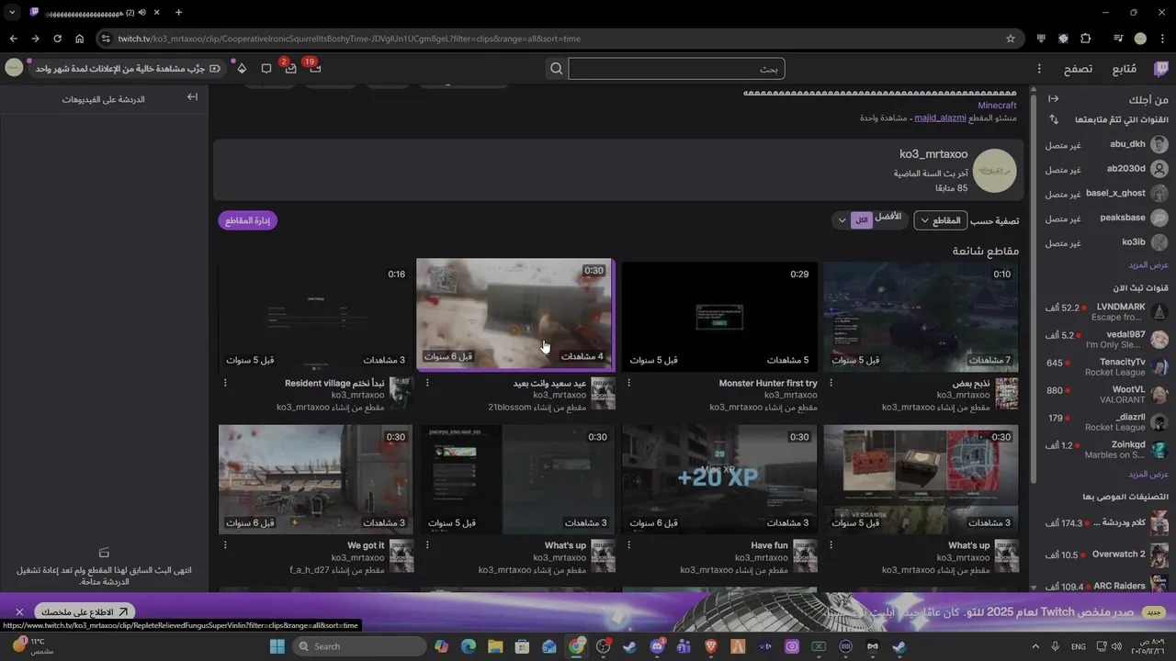Show more followed channels
The height and width of the screenshot is (661, 1176).
(1148, 264)
